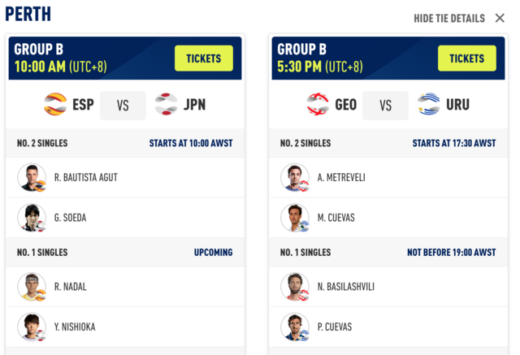The height and width of the screenshot is (355, 520).
Task: Click N. Basilashvili's player avatar
Action: tap(295, 287)
